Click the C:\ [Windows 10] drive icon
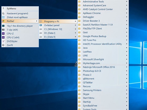 41,29
